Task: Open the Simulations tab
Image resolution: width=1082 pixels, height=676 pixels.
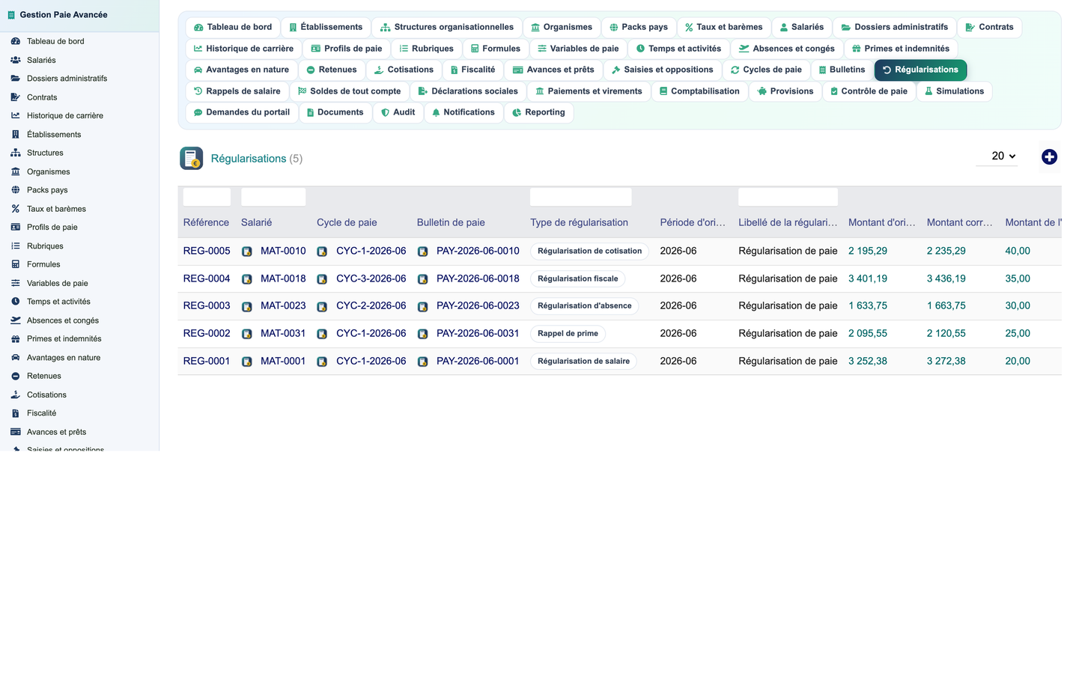Action: coord(954,91)
